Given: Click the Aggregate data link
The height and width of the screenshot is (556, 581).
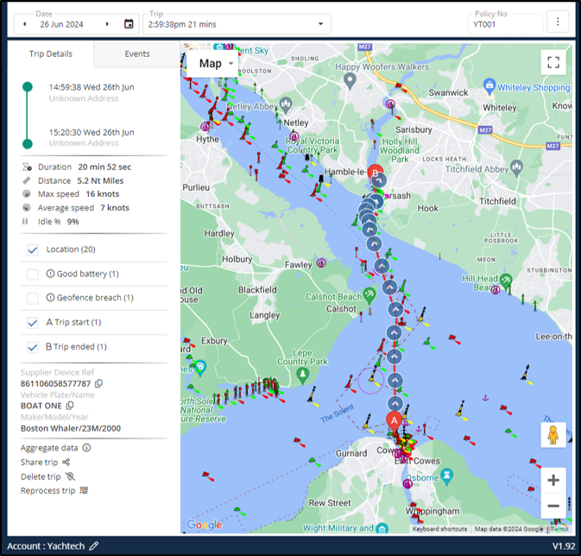Looking at the screenshot, I should [49, 448].
